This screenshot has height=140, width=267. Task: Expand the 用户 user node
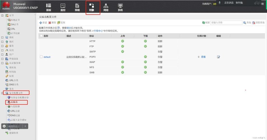pyautogui.click(x=2, y=54)
